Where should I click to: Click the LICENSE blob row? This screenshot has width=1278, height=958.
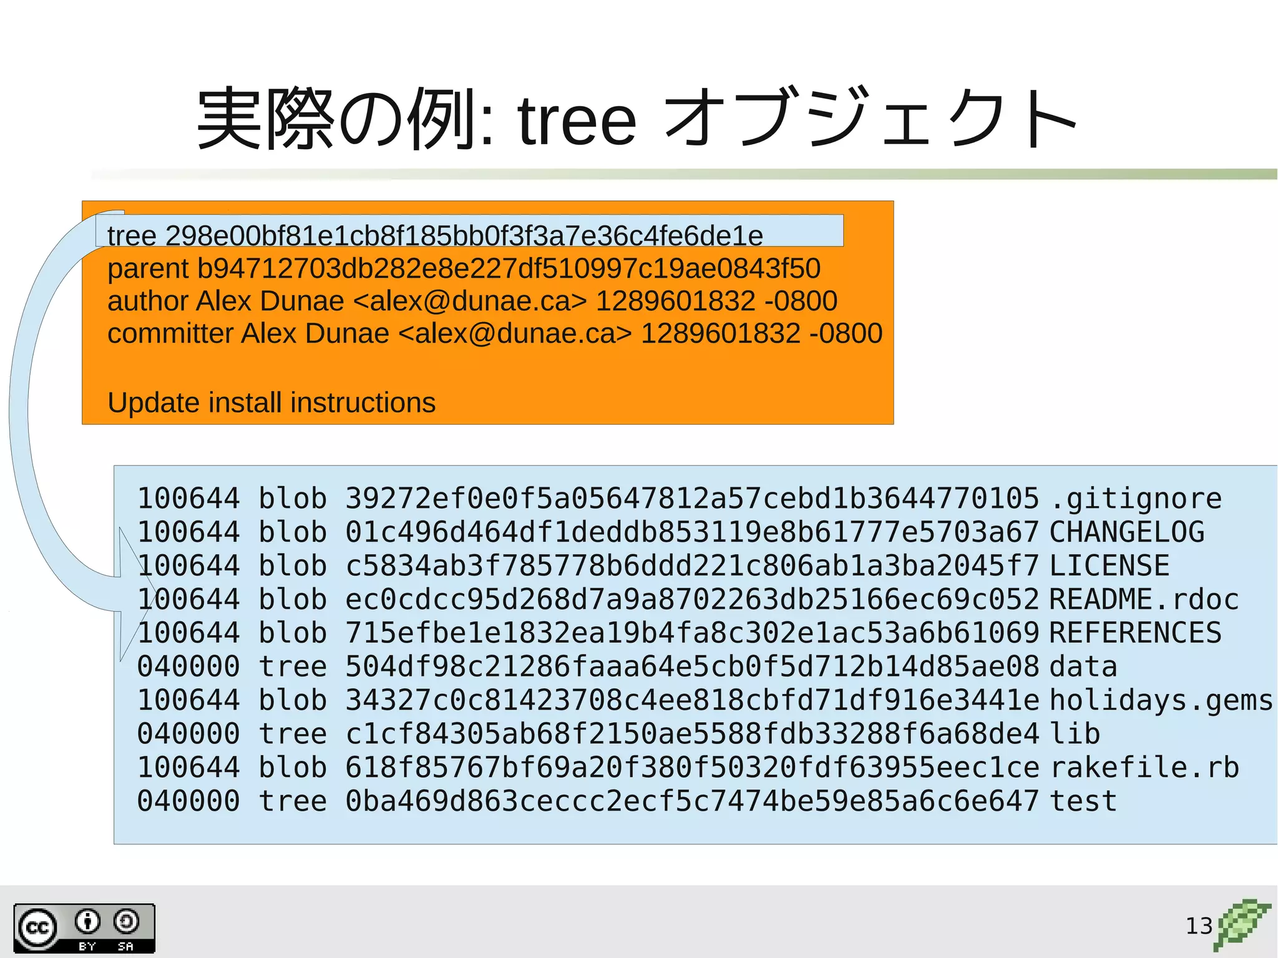tap(653, 565)
